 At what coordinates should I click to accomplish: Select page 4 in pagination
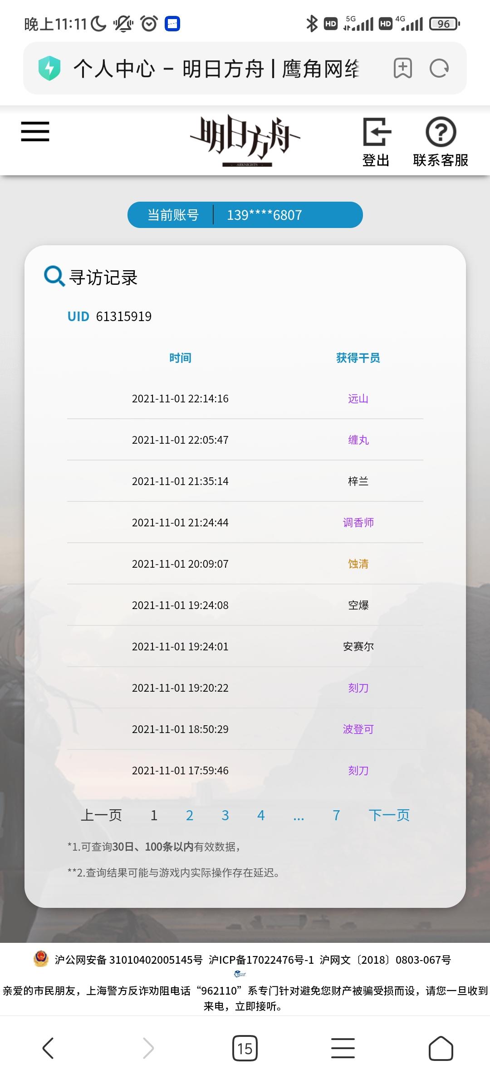tap(261, 815)
